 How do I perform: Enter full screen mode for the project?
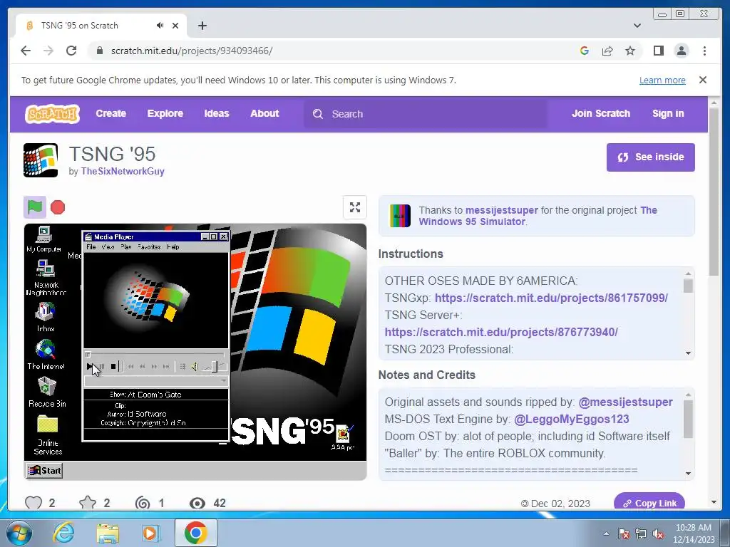355,207
